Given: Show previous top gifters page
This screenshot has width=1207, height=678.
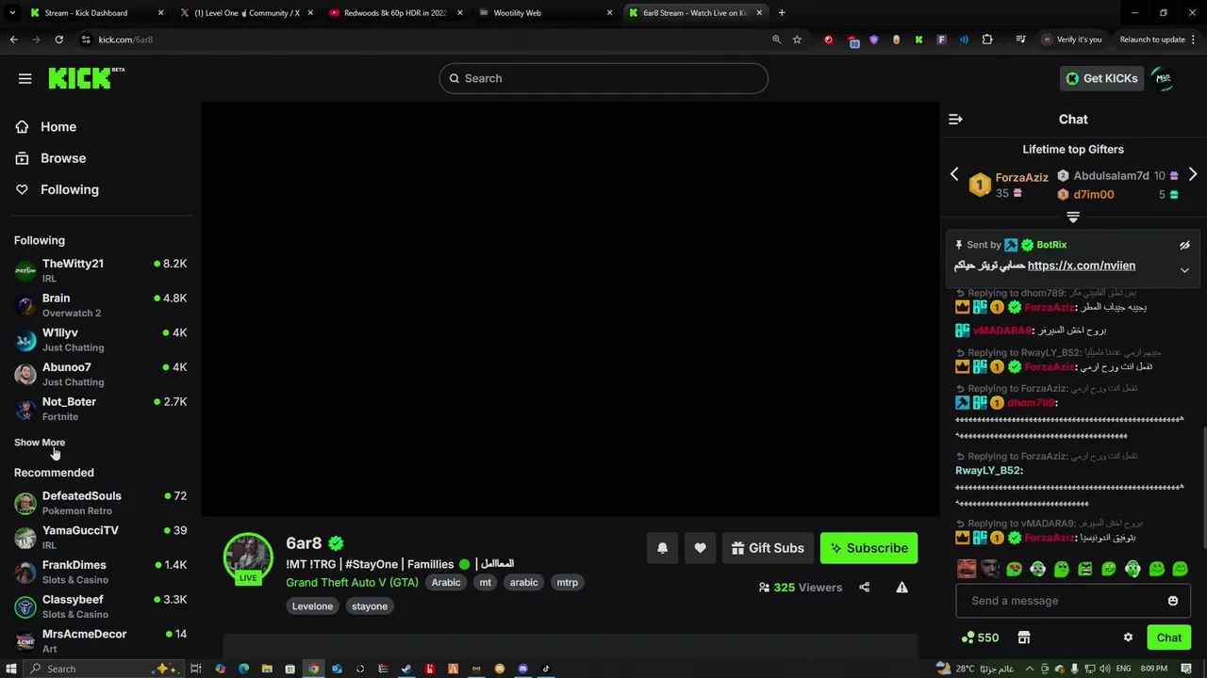Looking at the screenshot, I should (x=954, y=174).
